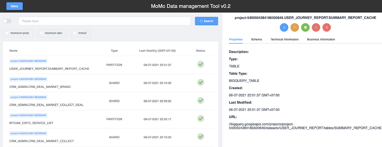Click the orange up-arrow circle button
This screenshot has height=147, width=382.
click(295, 28)
